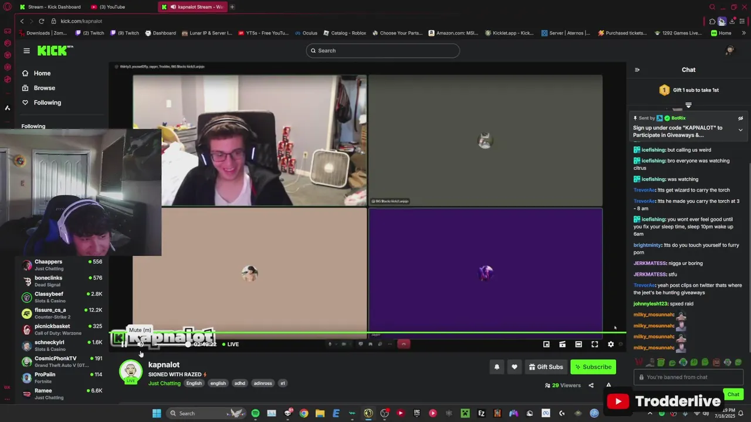Click the banned chat input field
Image resolution: width=751 pixels, height=422 pixels.
688,377
